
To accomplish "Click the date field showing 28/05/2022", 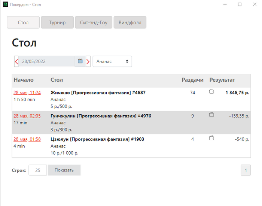I will pyautogui.click(x=47, y=61).
